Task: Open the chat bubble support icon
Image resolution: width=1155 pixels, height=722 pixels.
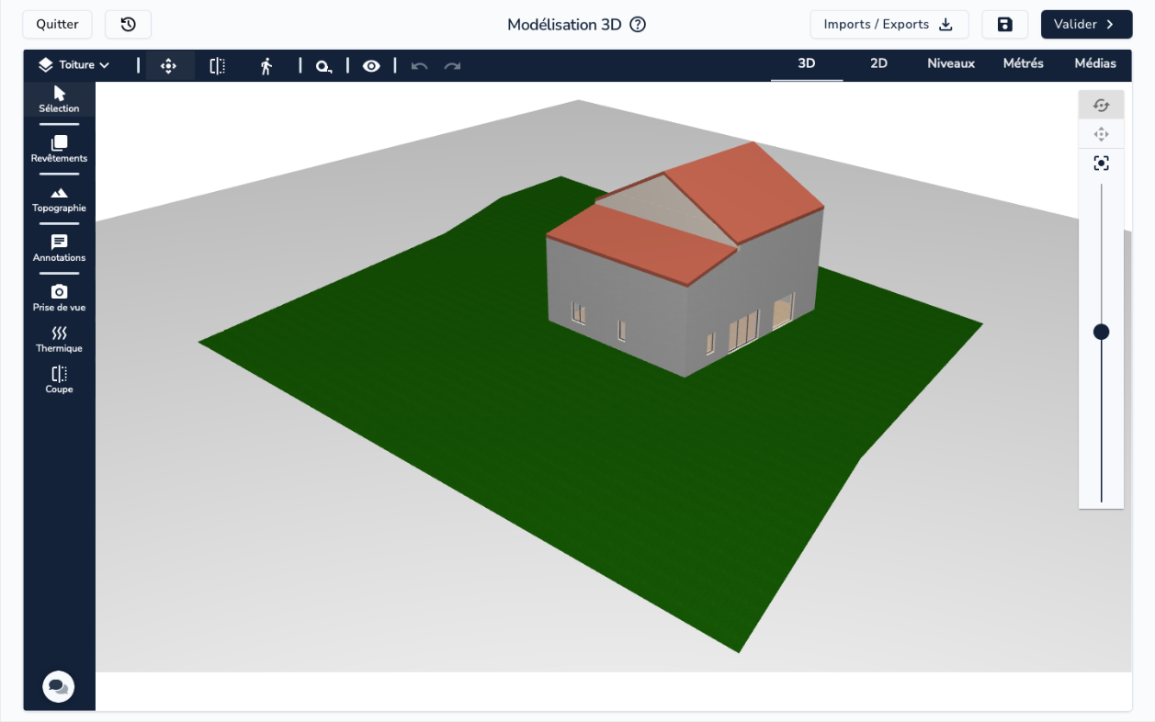Action: tap(58, 686)
